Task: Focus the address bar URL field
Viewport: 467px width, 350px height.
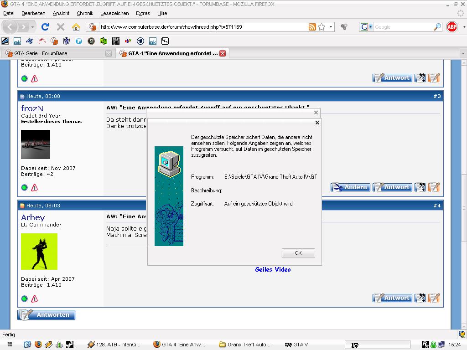Action: point(202,27)
